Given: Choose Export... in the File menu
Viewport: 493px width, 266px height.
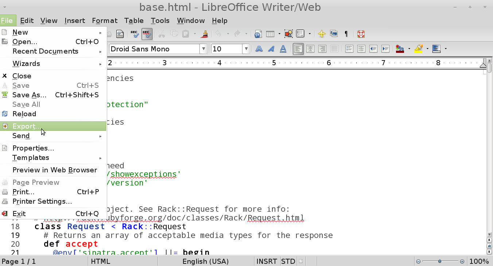Looking at the screenshot, I should click(53, 126).
